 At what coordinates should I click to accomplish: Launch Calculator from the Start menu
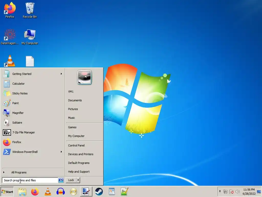coord(32,84)
